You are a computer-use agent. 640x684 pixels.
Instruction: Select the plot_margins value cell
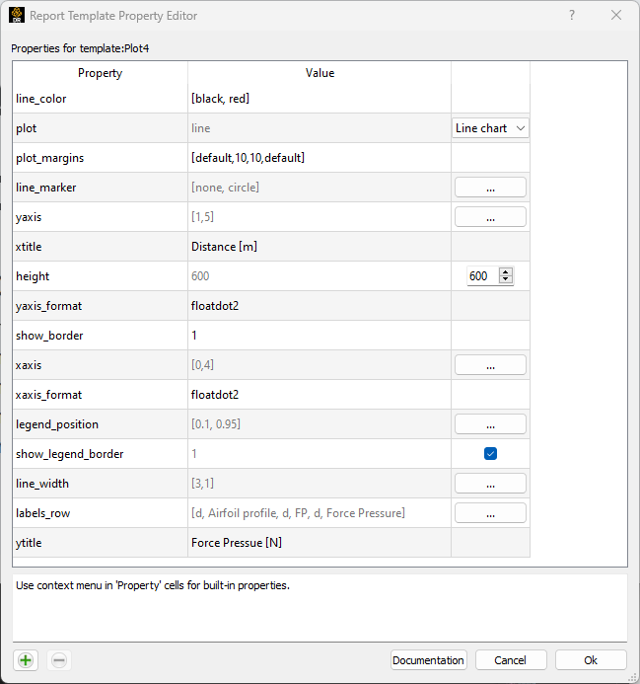(x=320, y=158)
